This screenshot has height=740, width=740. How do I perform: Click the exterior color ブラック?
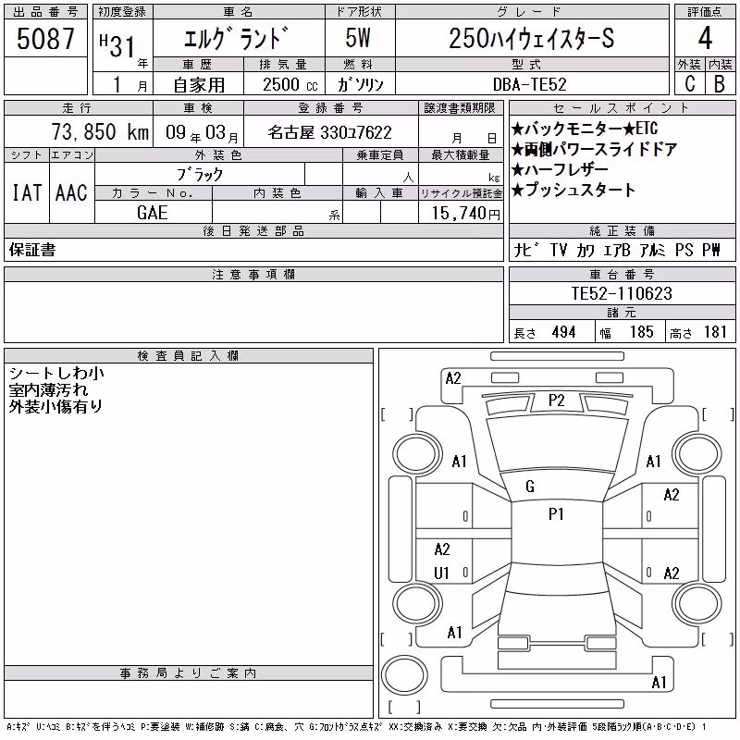click(200, 175)
